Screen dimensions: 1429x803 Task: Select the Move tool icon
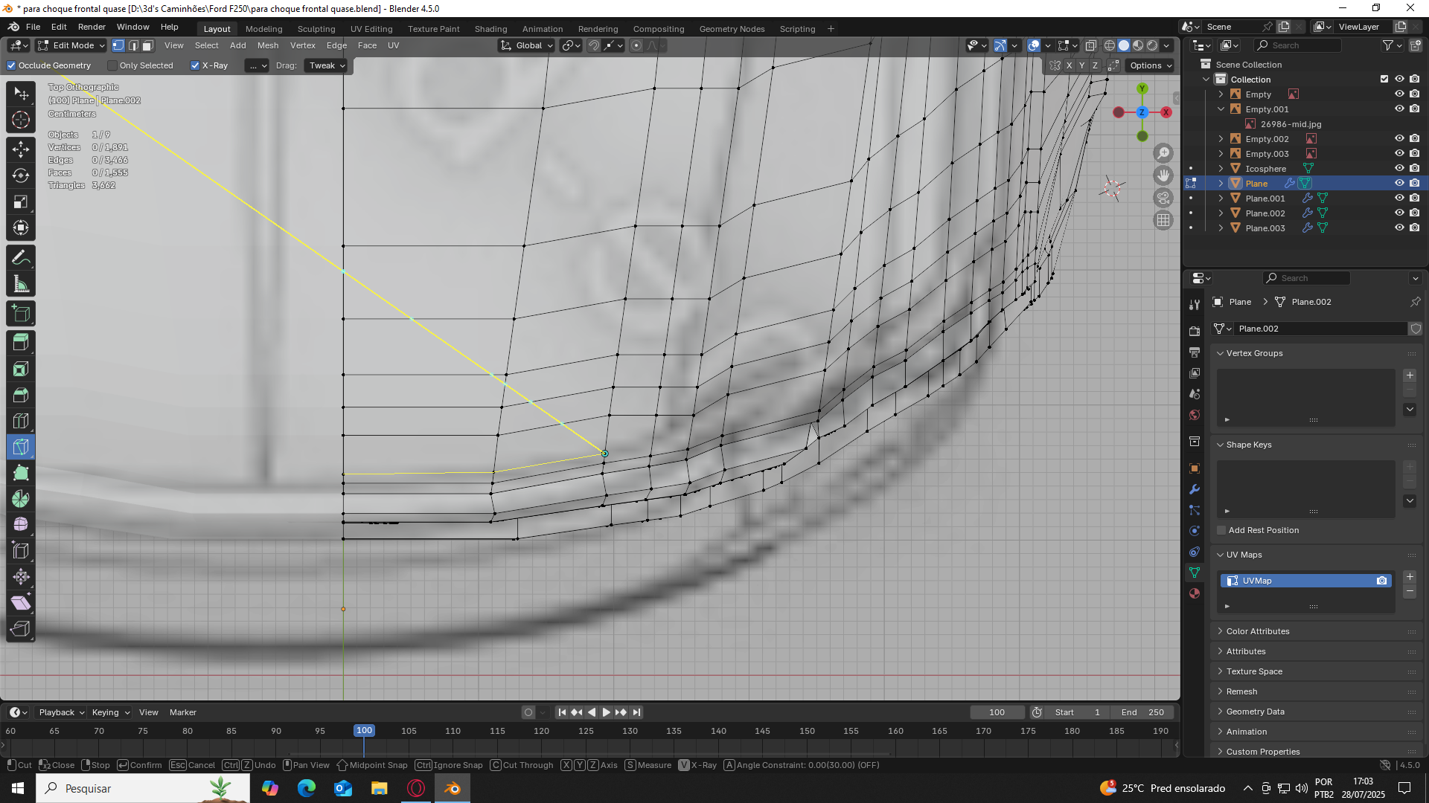21,149
